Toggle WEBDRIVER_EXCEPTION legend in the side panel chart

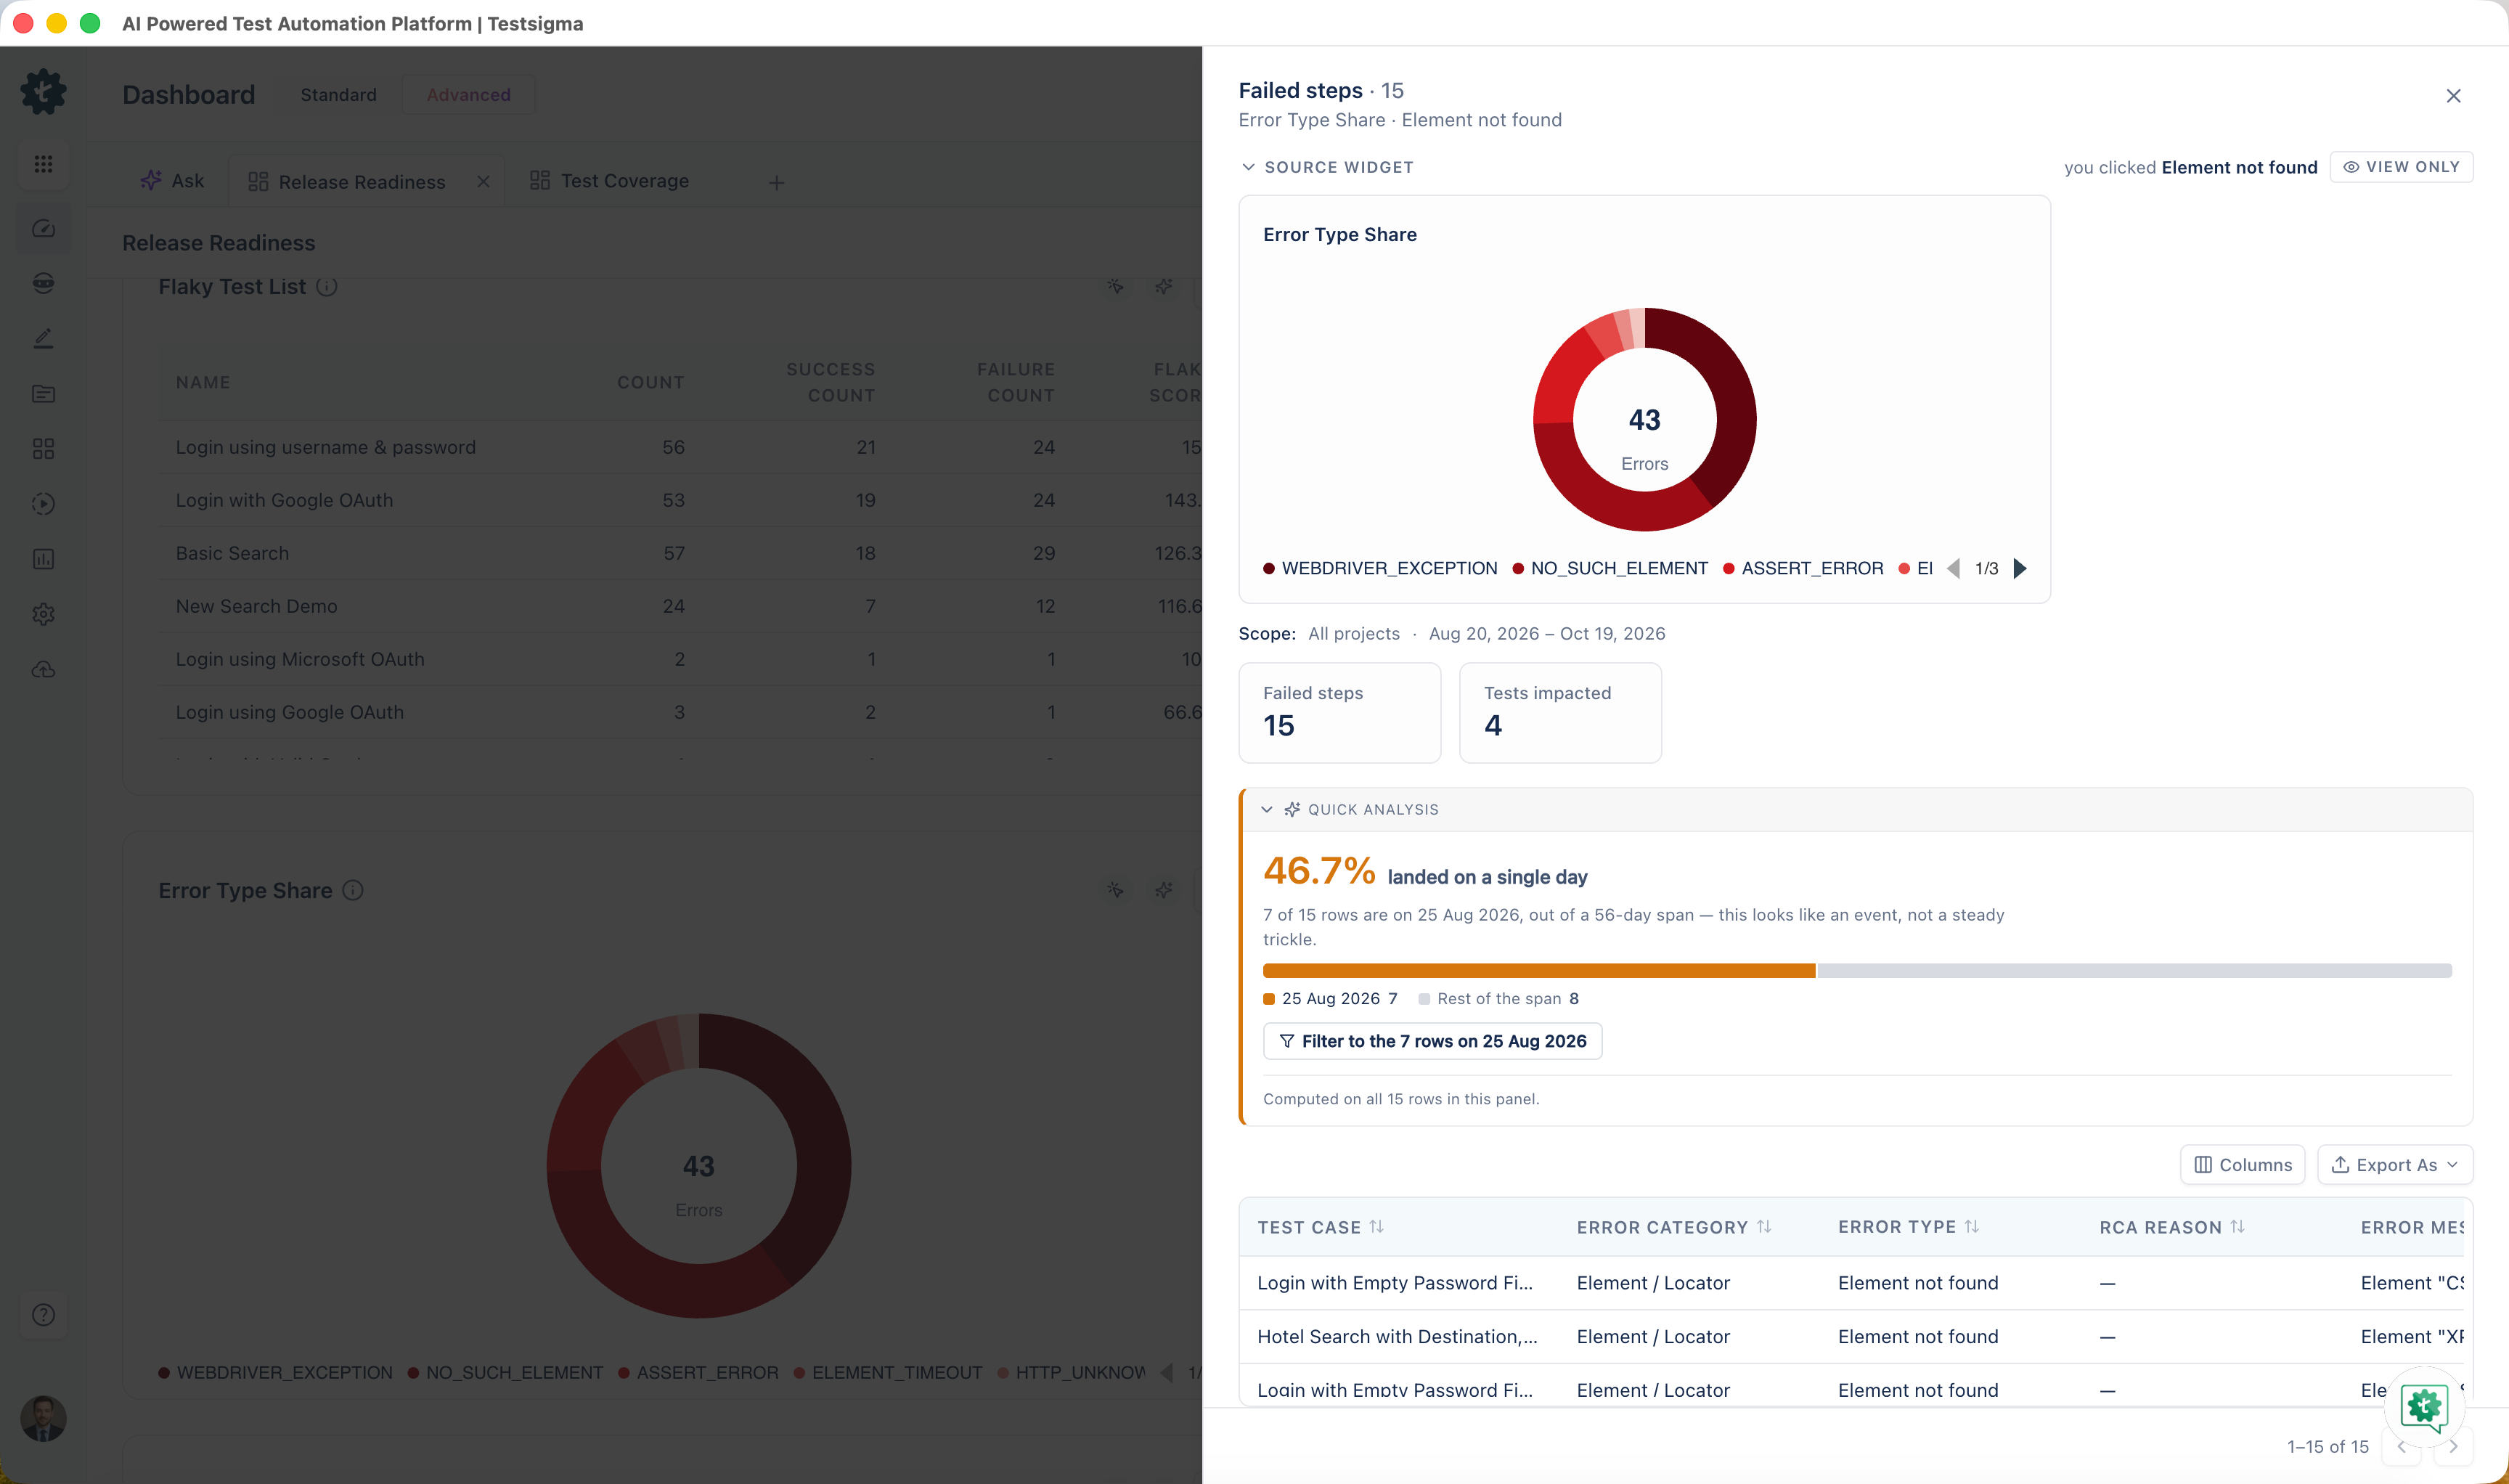1380,569
